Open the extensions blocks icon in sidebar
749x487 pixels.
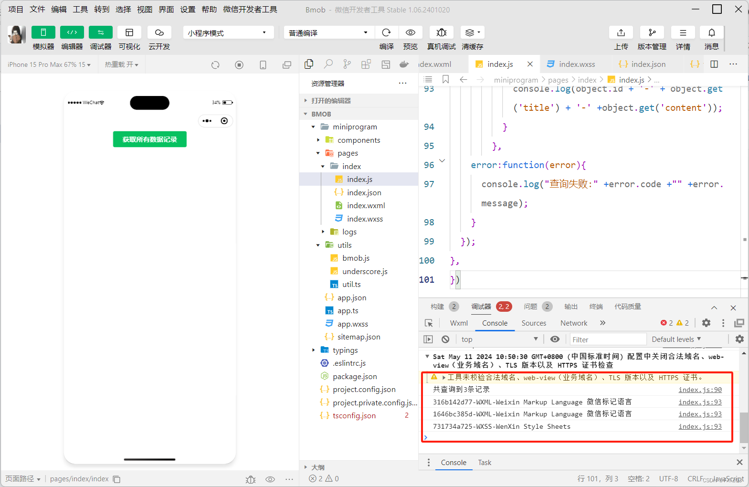tap(366, 64)
